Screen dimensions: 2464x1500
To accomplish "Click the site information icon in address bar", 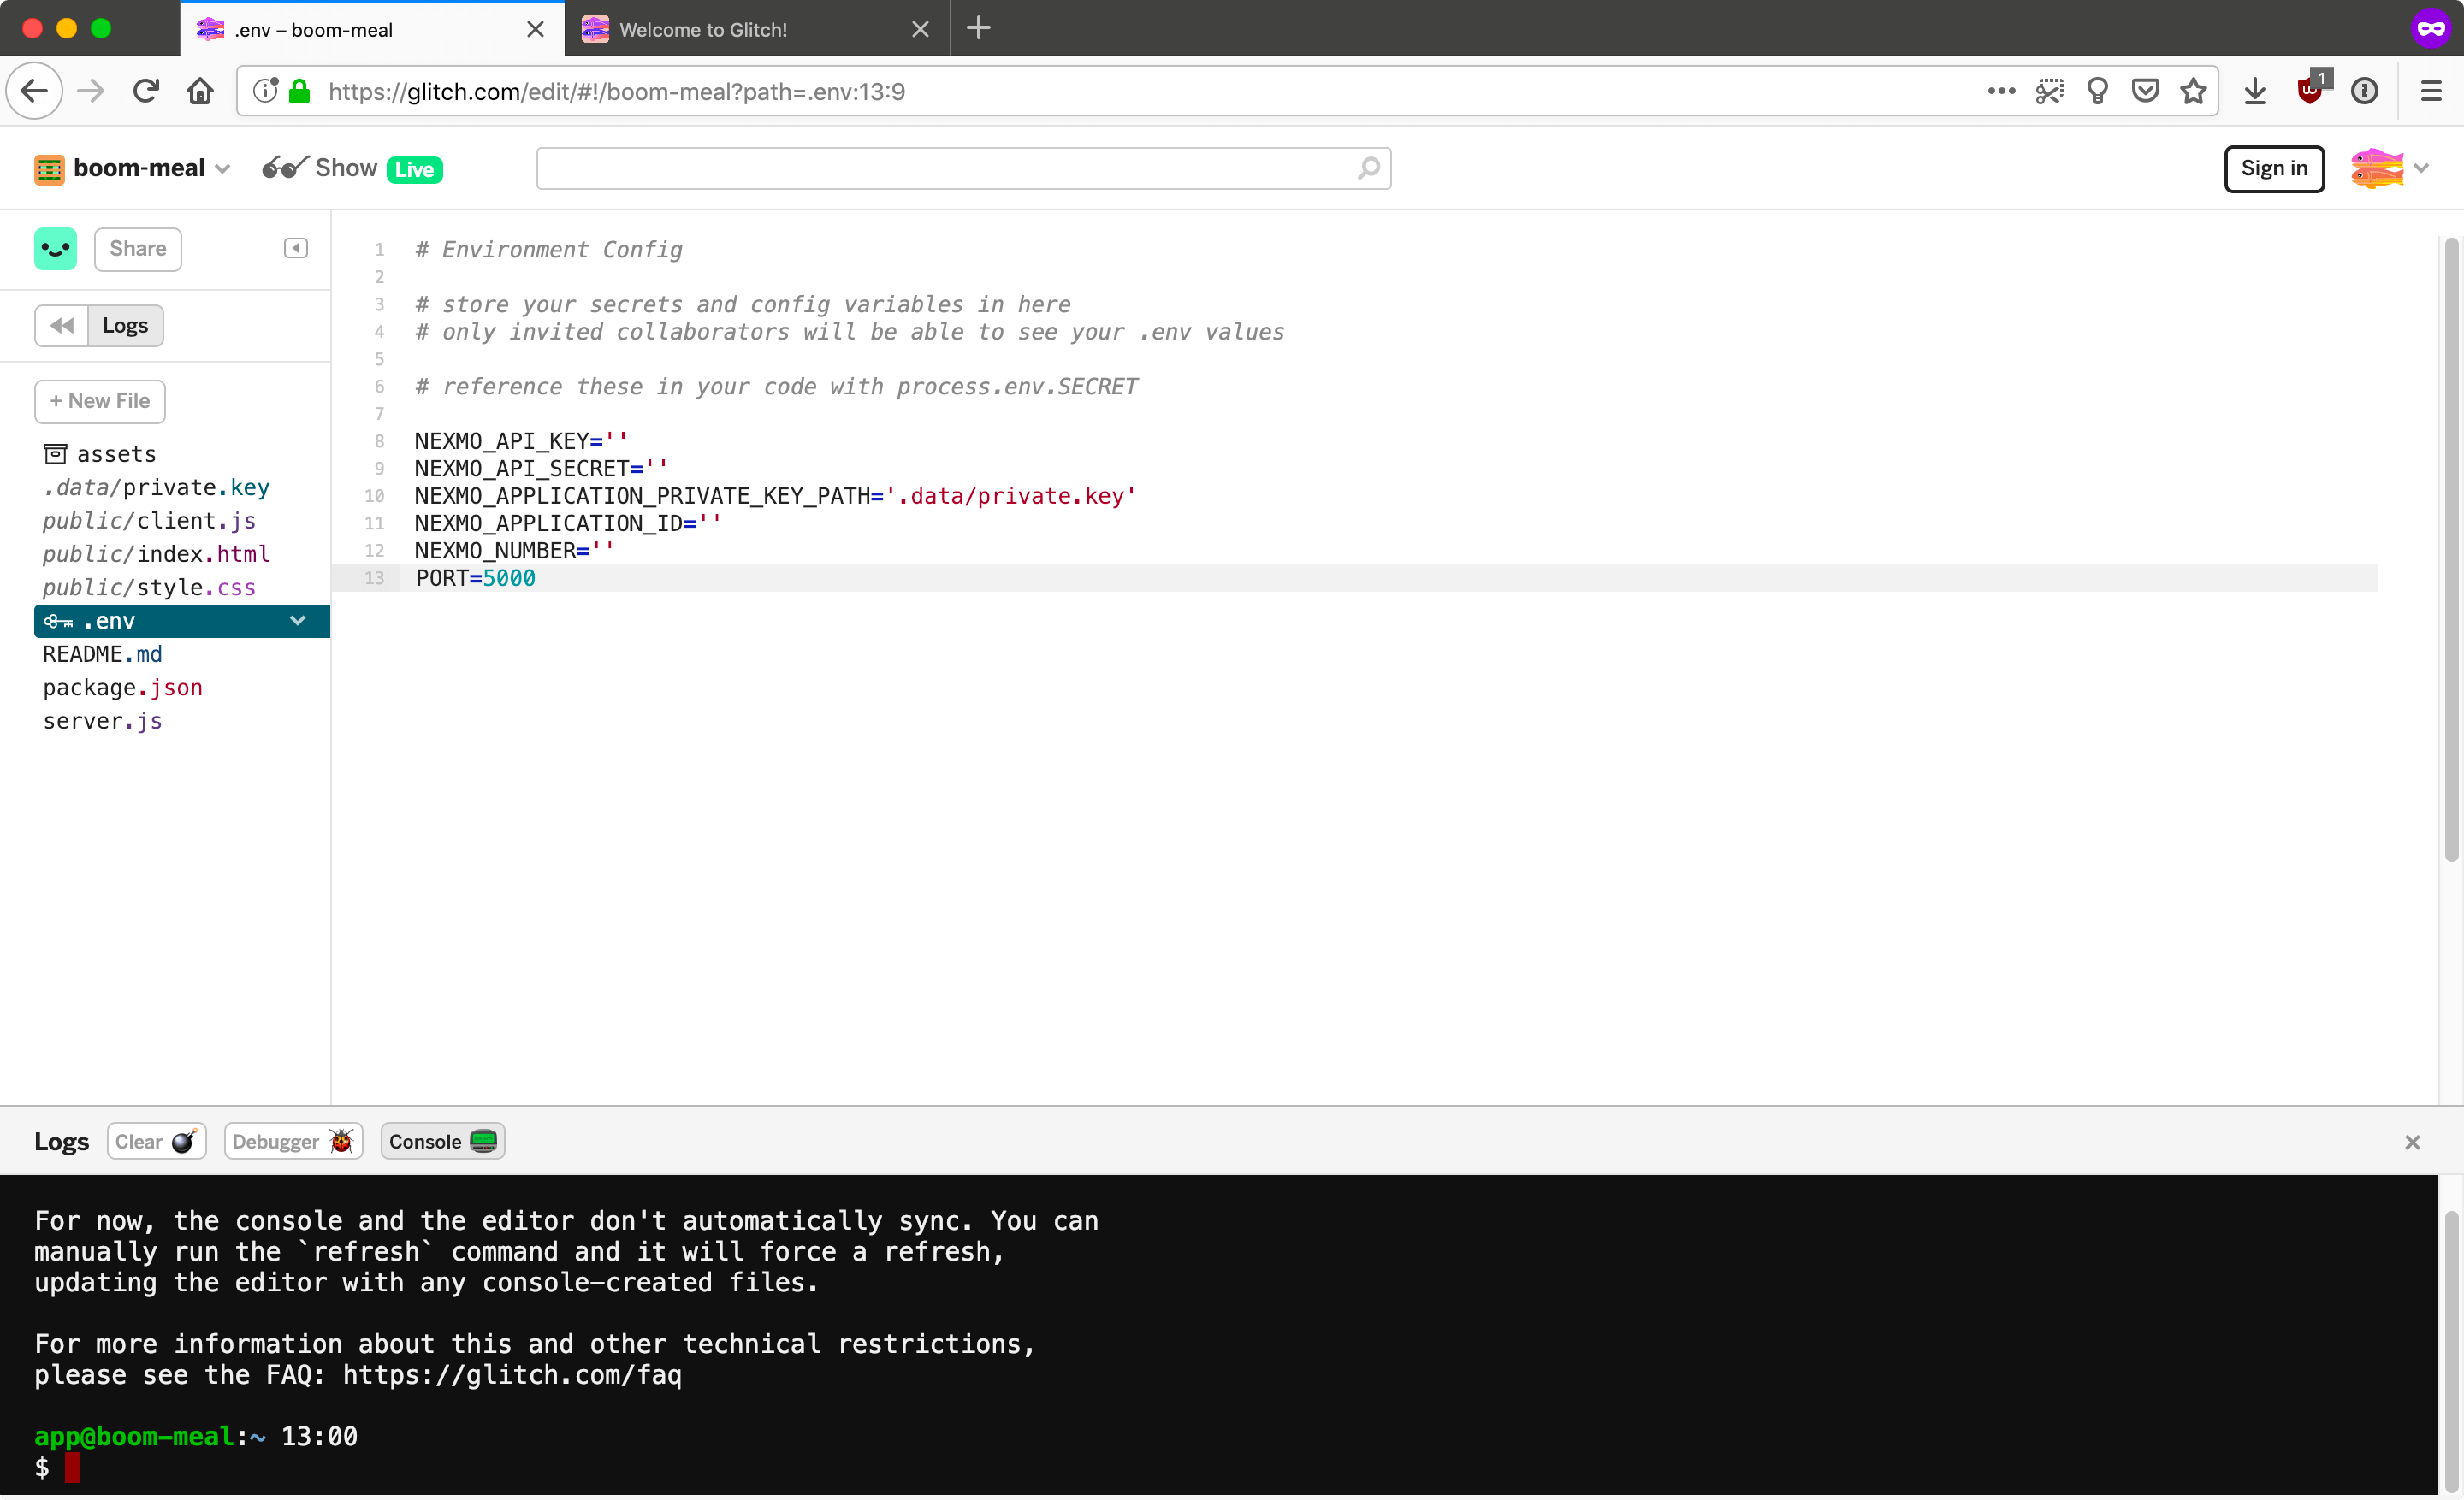I will (265, 91).
